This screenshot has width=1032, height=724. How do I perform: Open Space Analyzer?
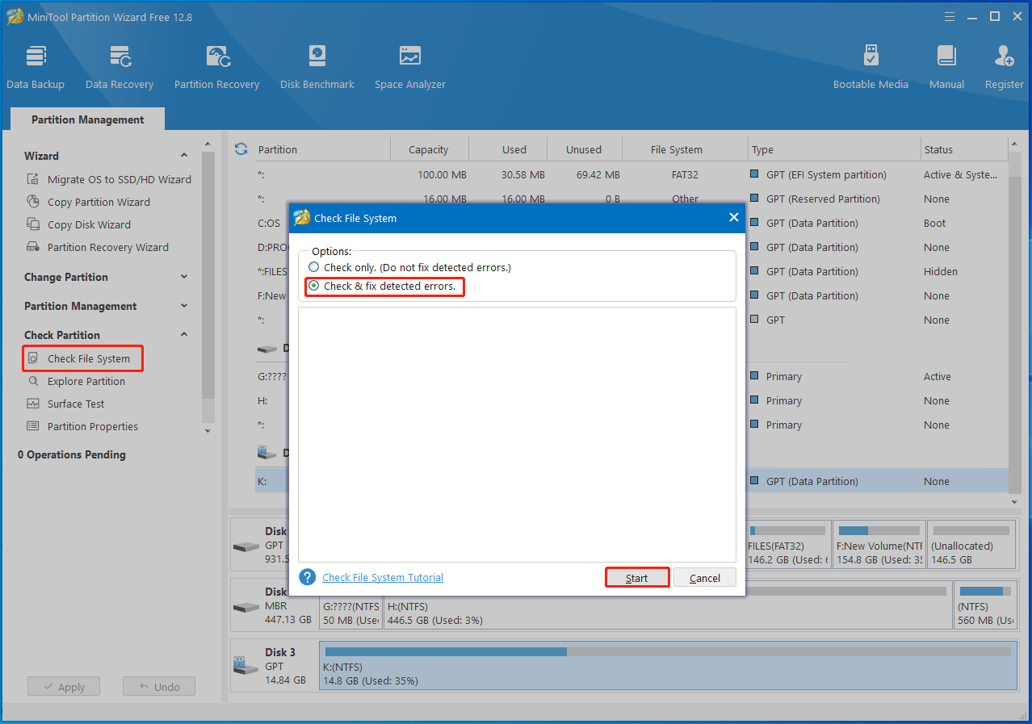click(x=410, y=67)
